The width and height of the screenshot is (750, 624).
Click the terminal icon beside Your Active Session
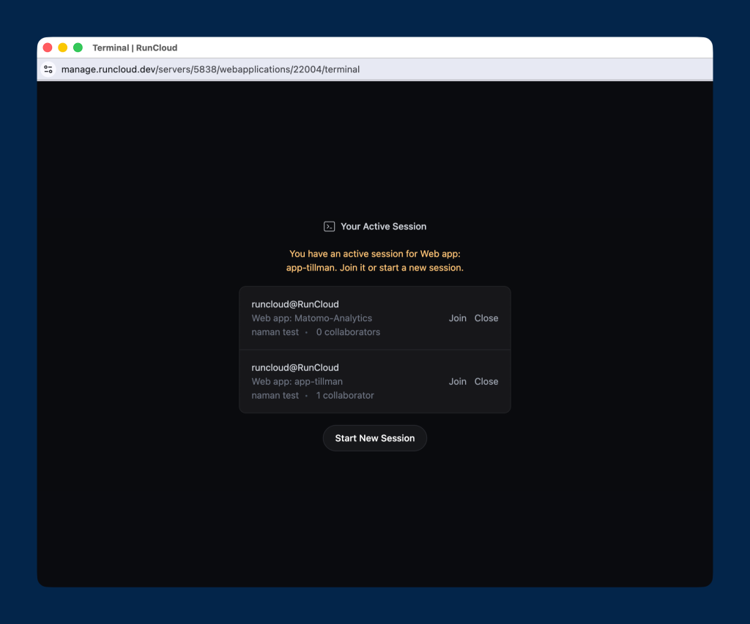coord(329,227)
